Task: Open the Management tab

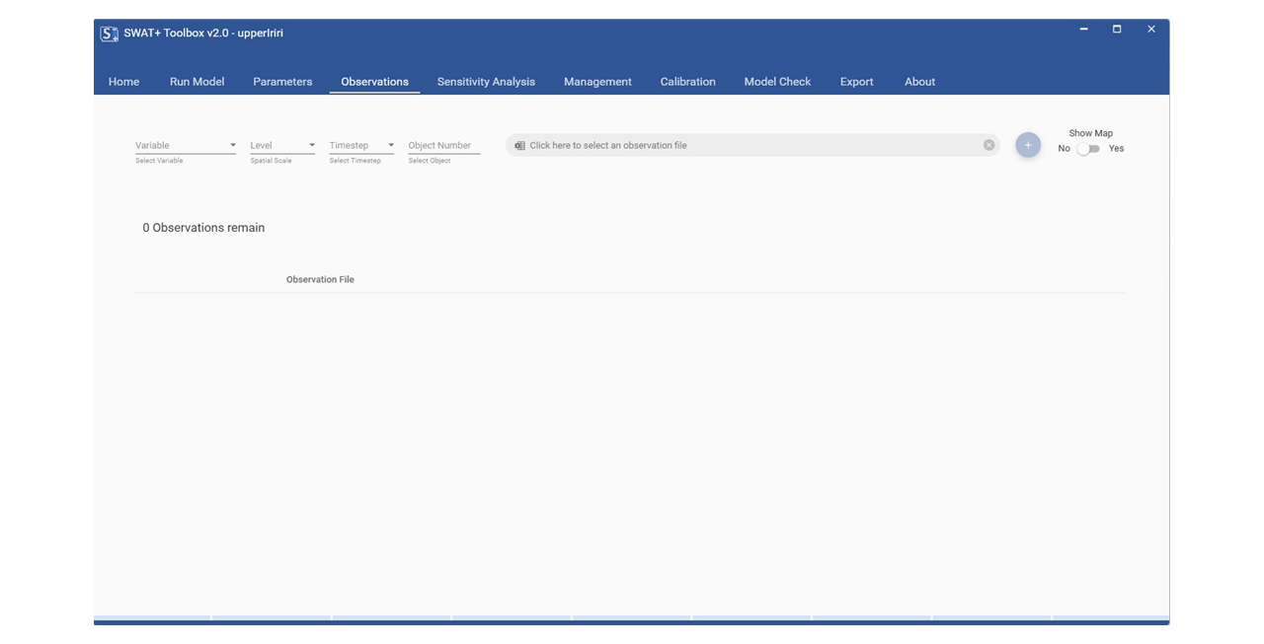Action: [x=597, y=82]
